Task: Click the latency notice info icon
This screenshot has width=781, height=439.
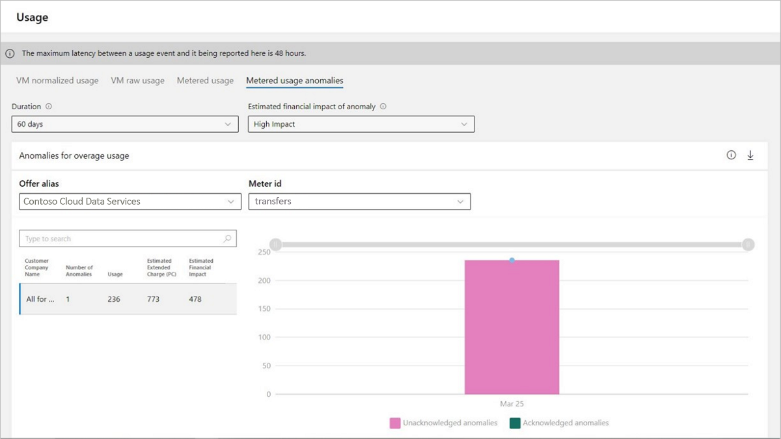Action: [x=10, y=53]
